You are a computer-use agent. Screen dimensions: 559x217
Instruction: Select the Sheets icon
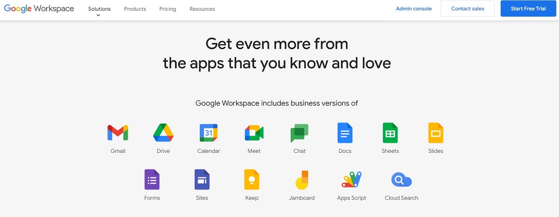390,133
